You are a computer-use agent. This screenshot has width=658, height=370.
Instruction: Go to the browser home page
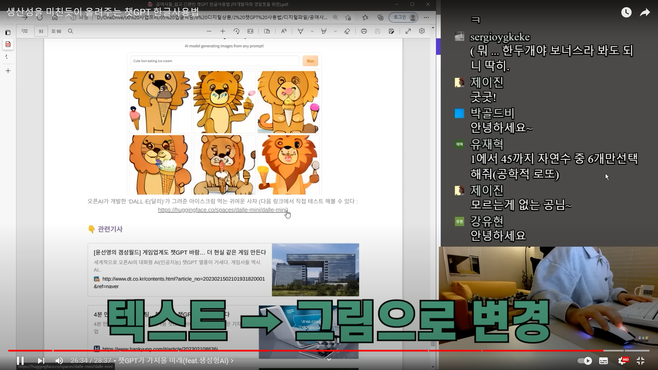pos(55,17)
